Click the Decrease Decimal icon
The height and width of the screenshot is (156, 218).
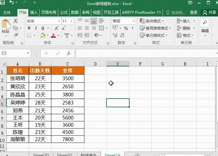pyautogui.click(x=122, y=35)
